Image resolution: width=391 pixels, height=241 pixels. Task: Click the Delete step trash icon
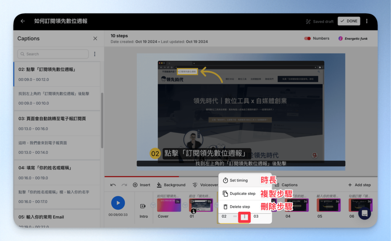click(225, 207)
